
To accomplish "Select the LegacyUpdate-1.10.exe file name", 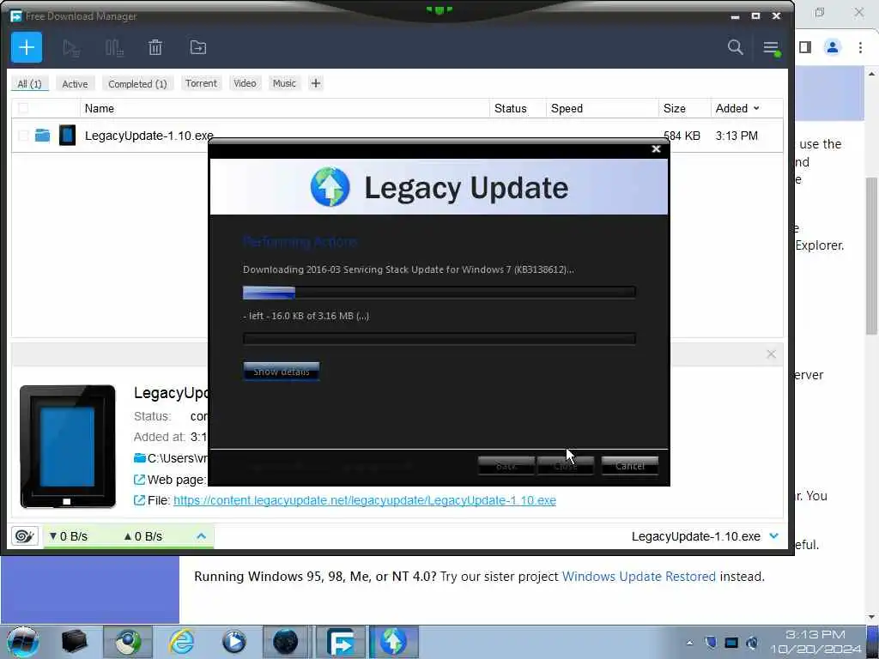I will click(149, 136).
